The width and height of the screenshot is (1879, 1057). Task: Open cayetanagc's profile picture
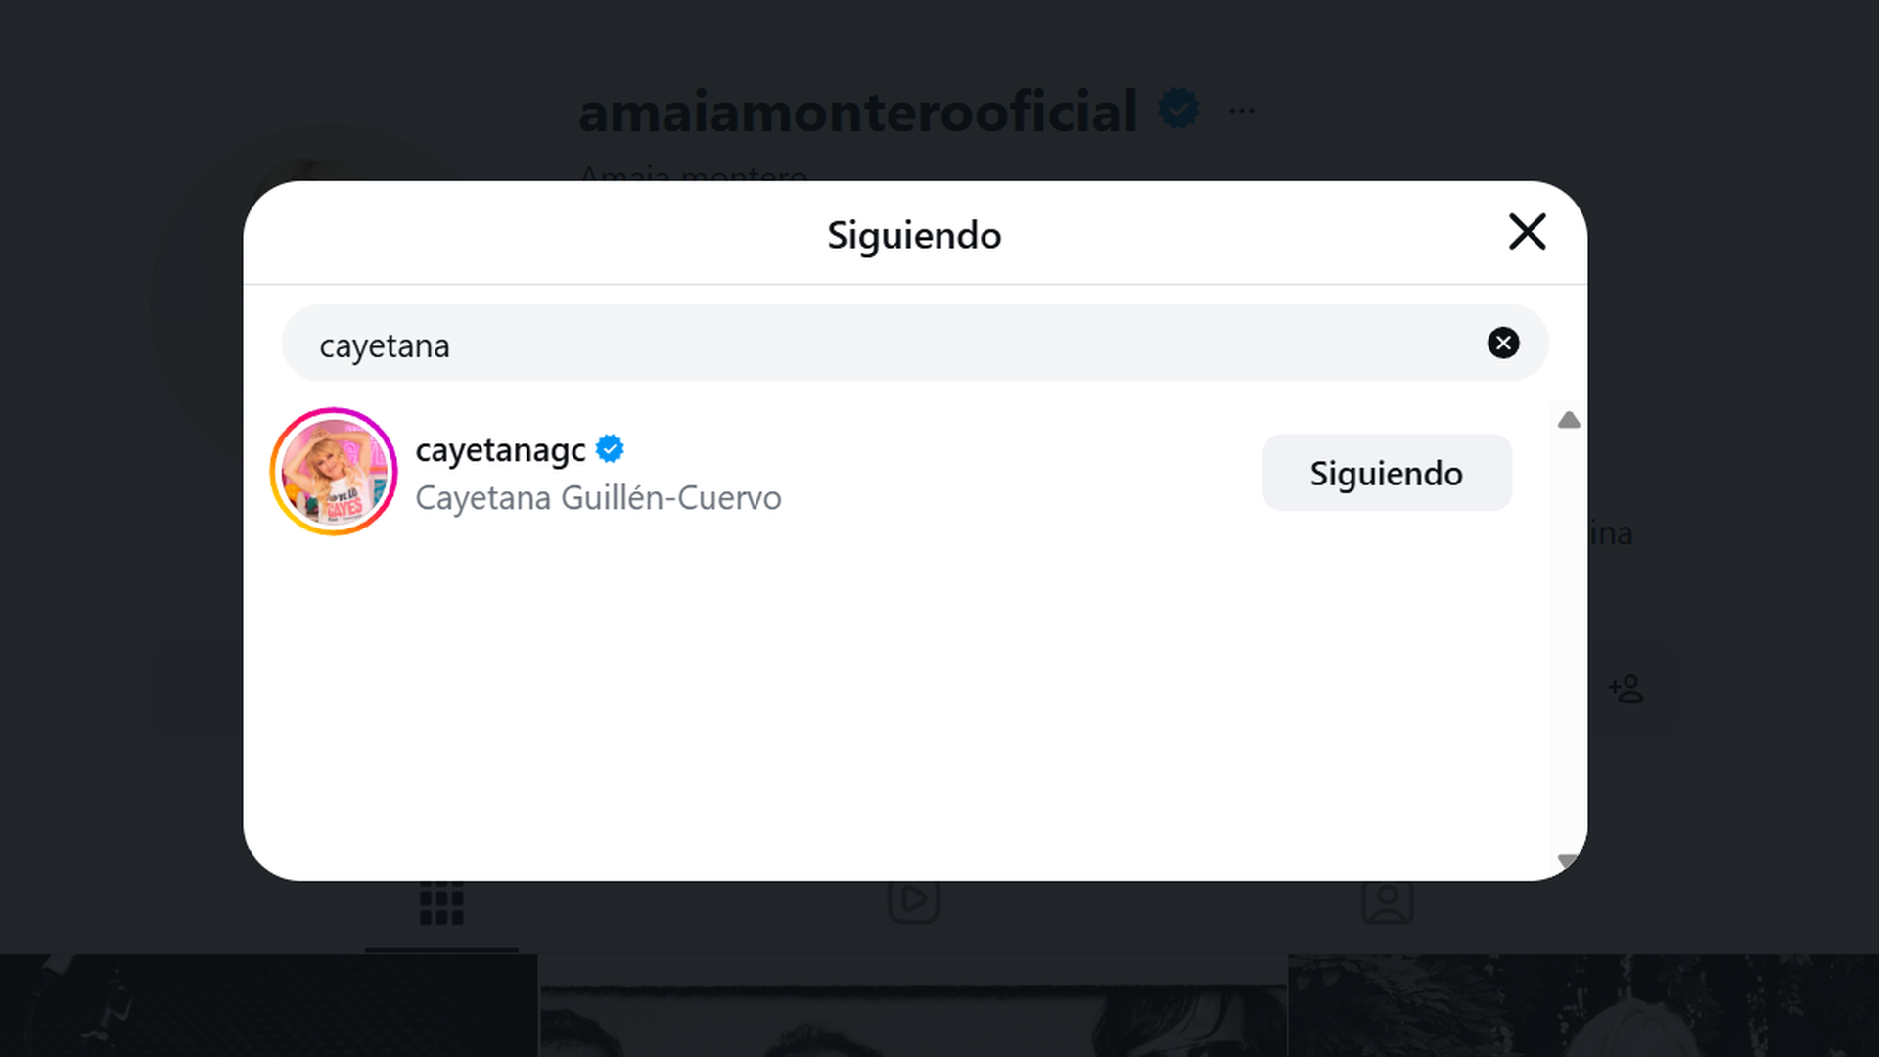coord(333,472)
